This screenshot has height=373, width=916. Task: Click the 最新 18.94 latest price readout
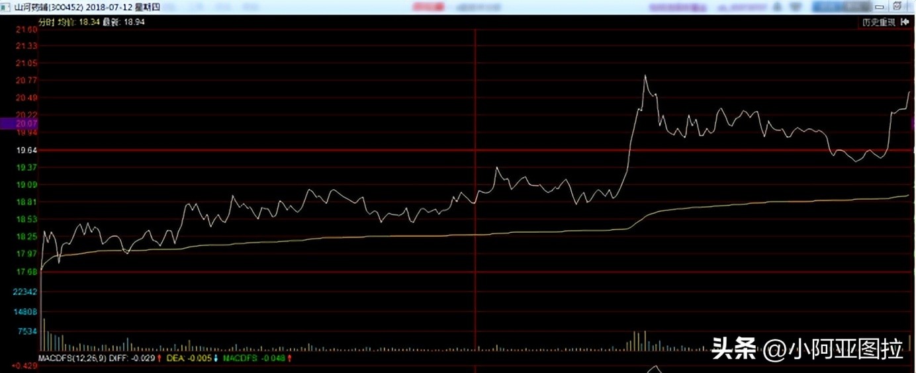point(124,22)
